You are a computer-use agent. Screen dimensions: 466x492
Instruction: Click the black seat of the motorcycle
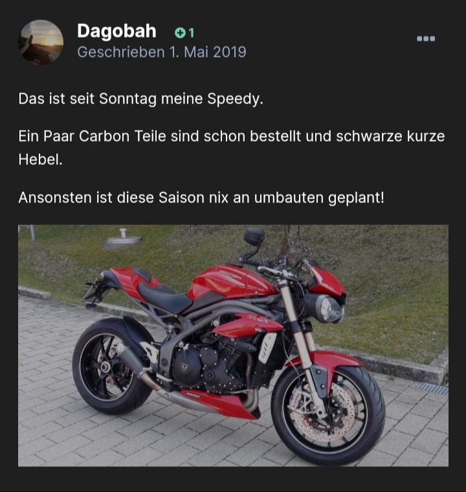tap(164, 297)
